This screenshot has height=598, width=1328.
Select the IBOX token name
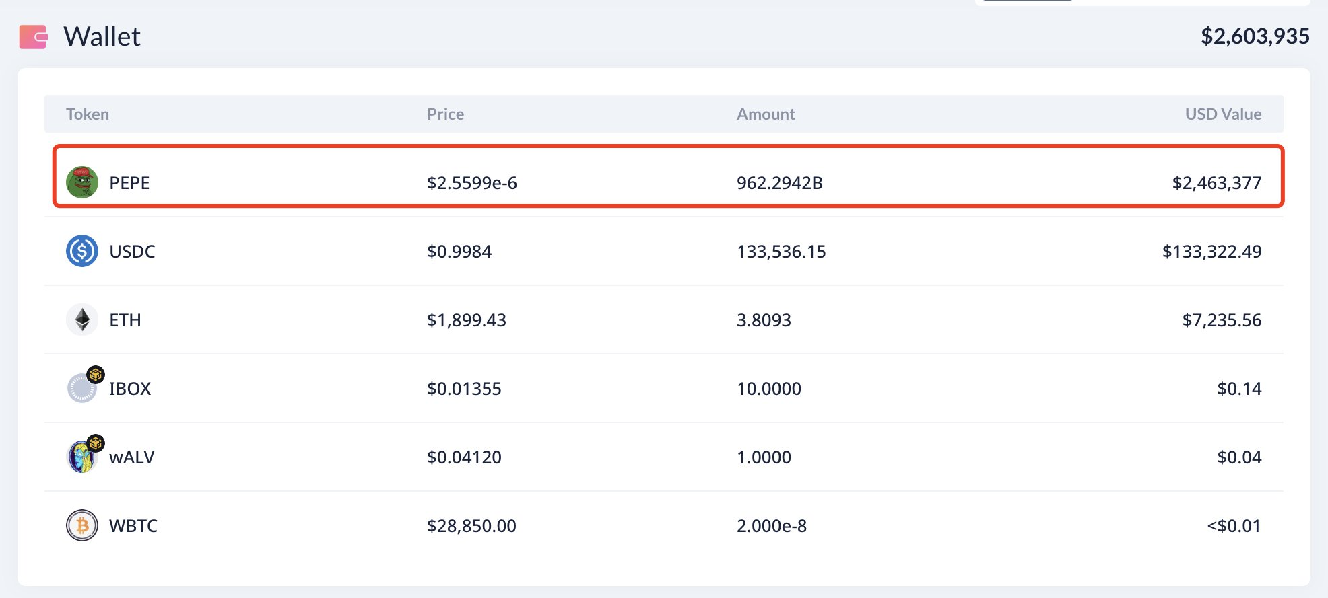click(130, 389)
